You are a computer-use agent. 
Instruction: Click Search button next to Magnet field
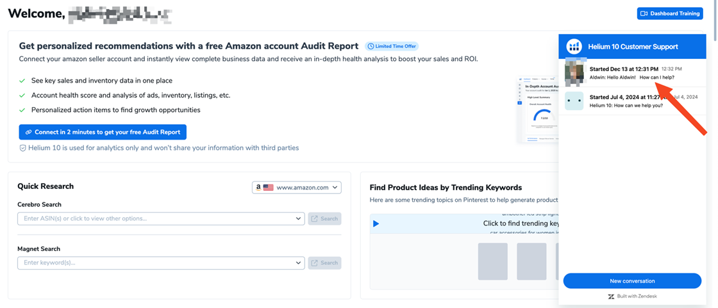point(324,263)
